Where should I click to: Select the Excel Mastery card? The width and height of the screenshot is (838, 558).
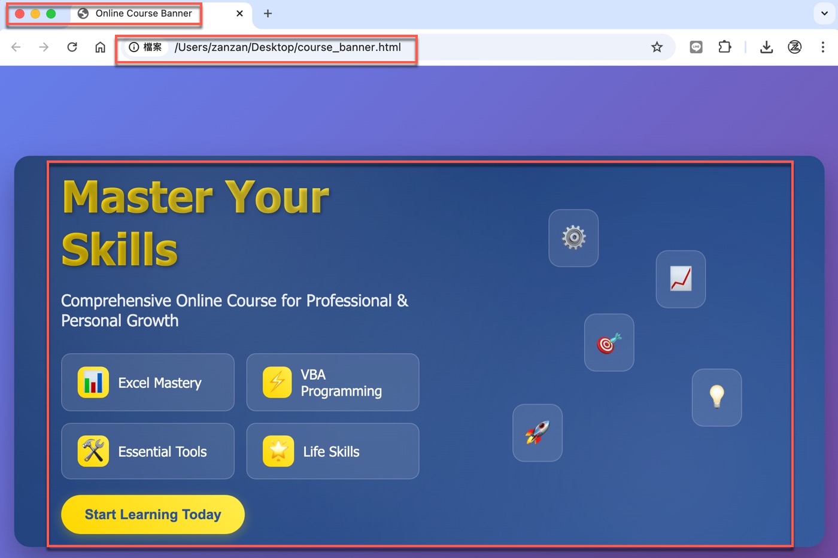(148, 383)
